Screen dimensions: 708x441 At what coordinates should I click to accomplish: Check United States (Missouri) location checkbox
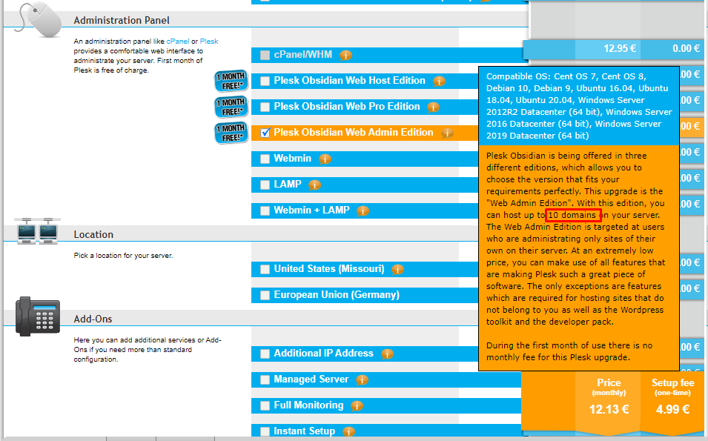click(x=265, y=270)
